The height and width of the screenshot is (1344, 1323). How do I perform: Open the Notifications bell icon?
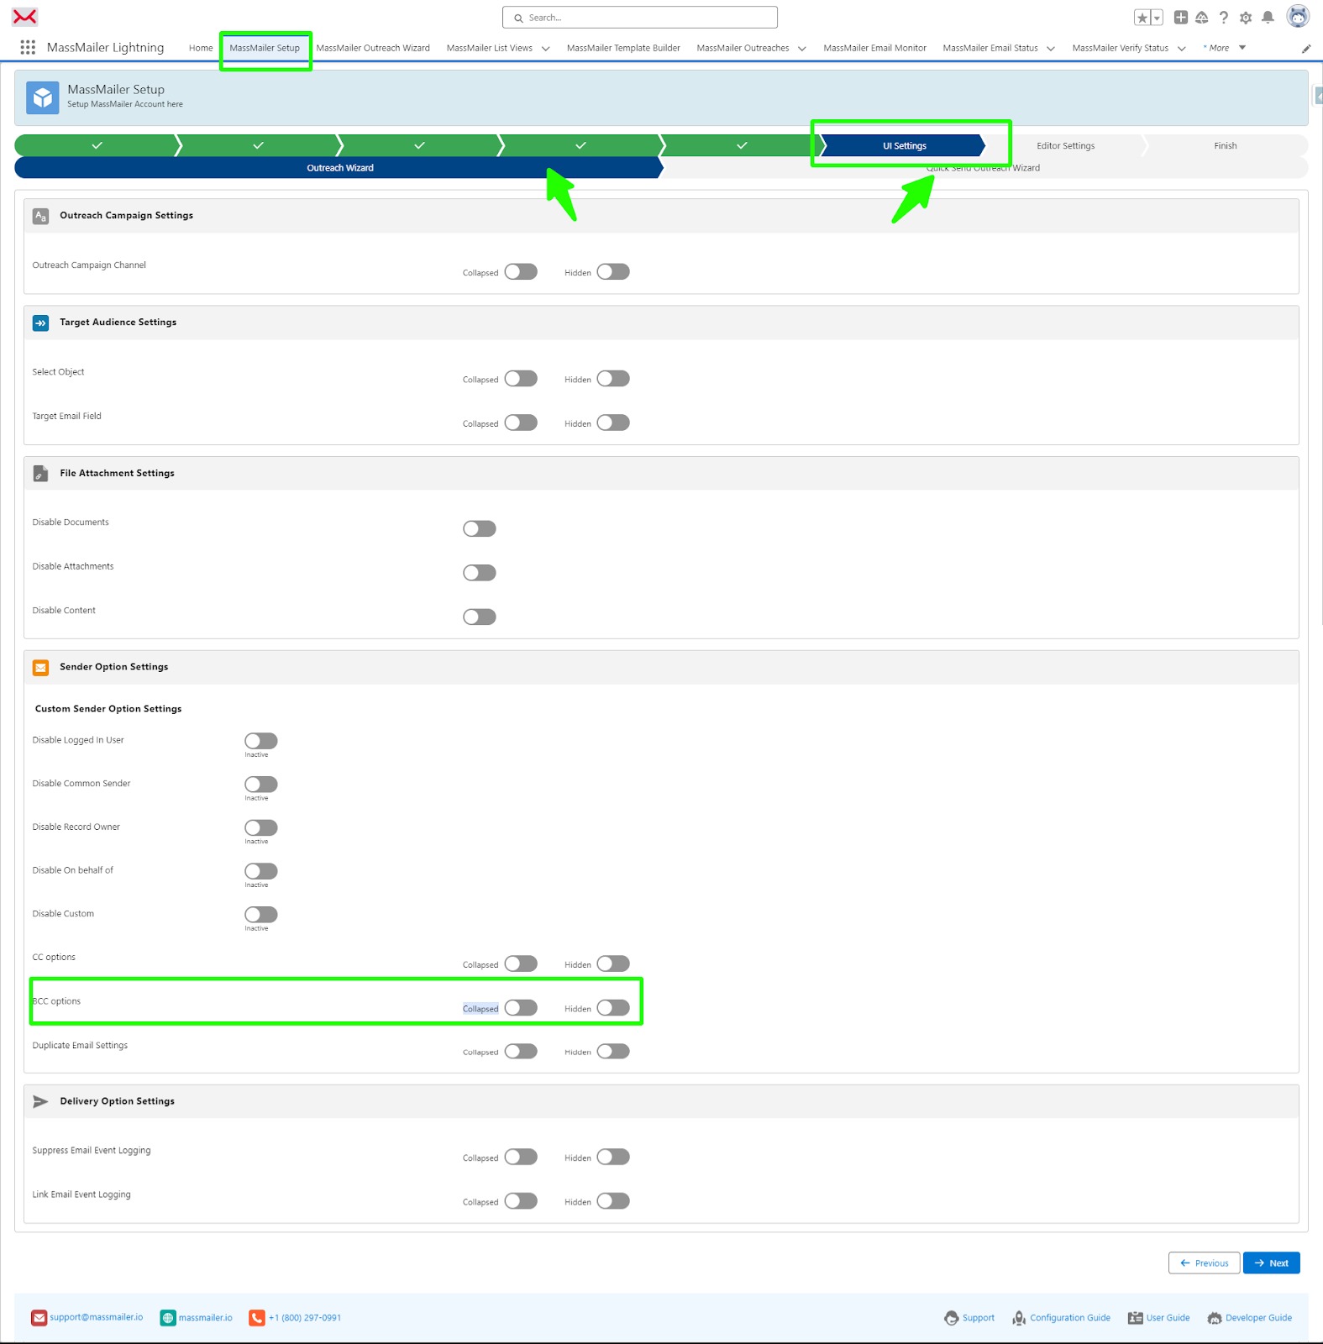tap(1268, 18)
